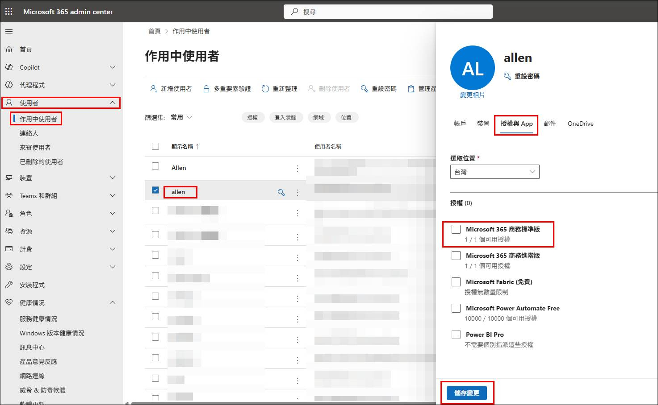Check the row checkbox just below allen
Image resolution: width=658 pixels, height=405 pixels.
pos(155,211)
